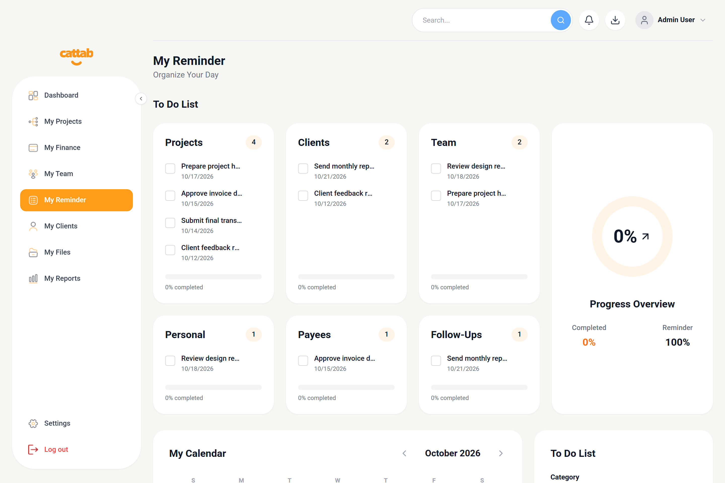Click the October 2026 month label
The width and height of the screenshot is (725, 483).
pos(453,453)
